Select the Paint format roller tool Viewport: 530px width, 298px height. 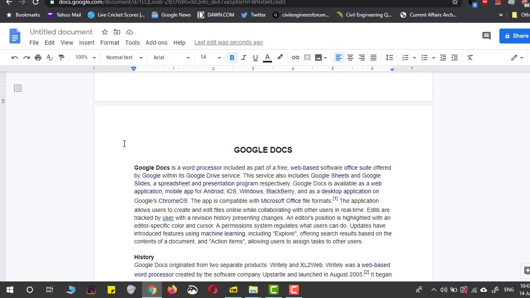[61, 58]
